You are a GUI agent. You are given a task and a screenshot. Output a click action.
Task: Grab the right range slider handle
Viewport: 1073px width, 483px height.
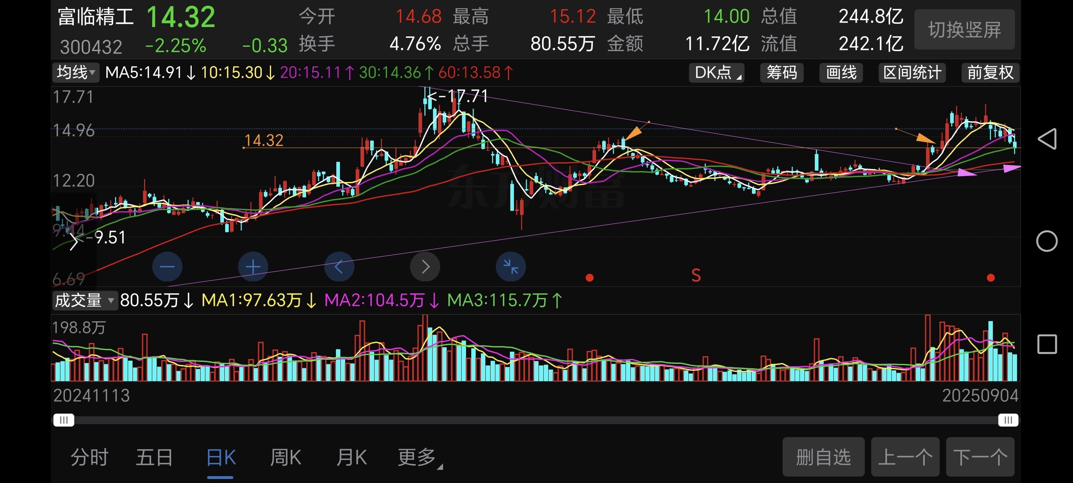click(1008, 420)
